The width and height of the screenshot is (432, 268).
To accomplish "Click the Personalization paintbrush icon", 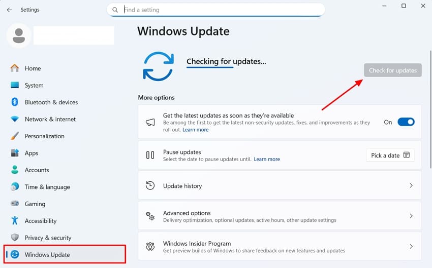I will [15, 136].
